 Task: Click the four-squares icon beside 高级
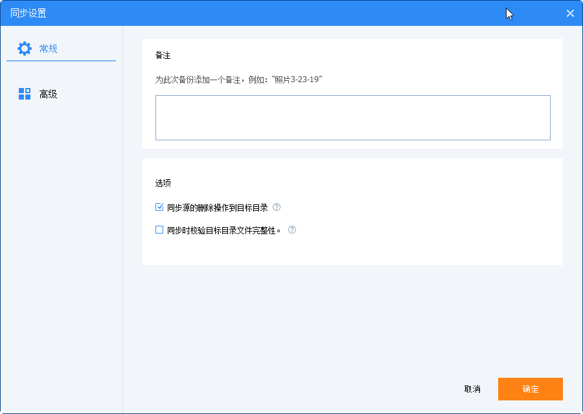click(25, 94)
